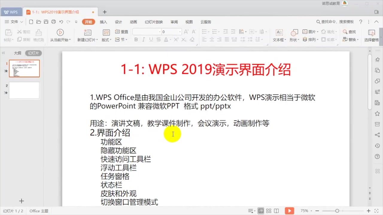
Task: Click the 新建幻灯片 icon
Action: coord(87,32)
